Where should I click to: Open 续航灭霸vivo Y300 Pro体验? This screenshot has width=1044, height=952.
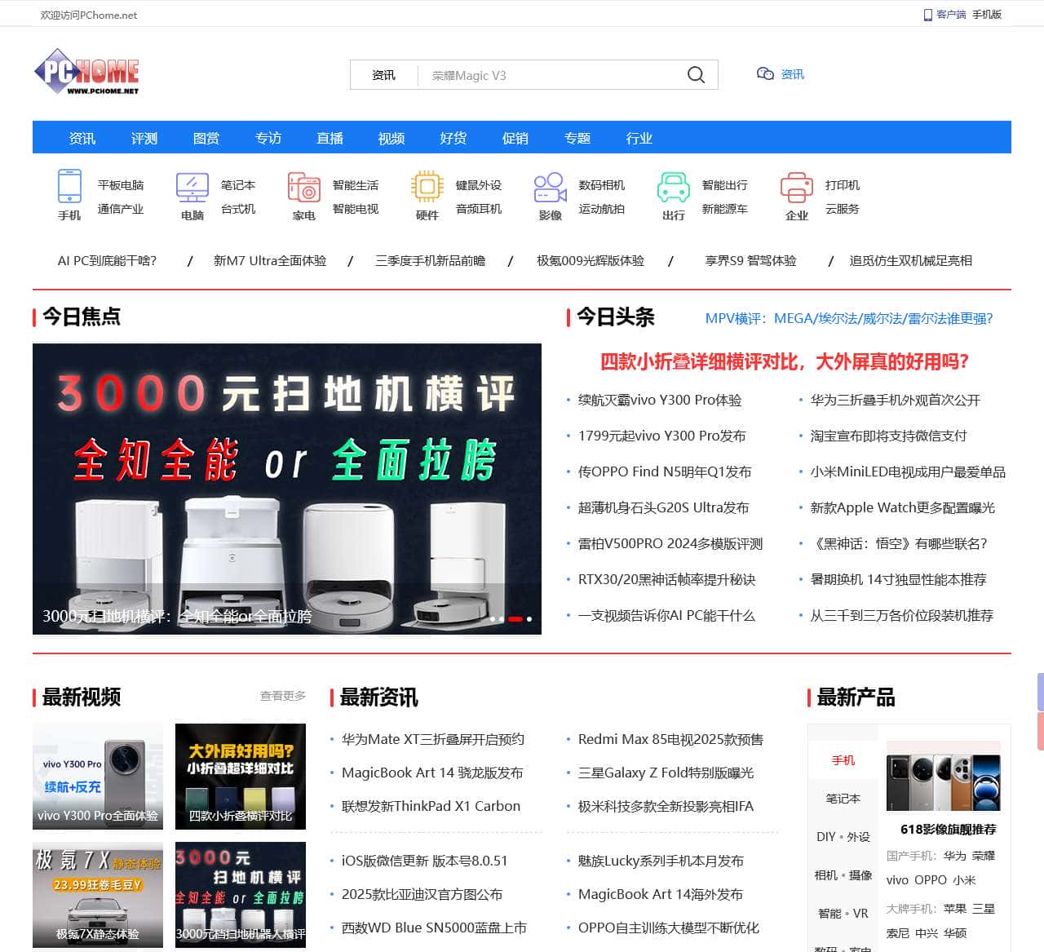pos(660,400)
